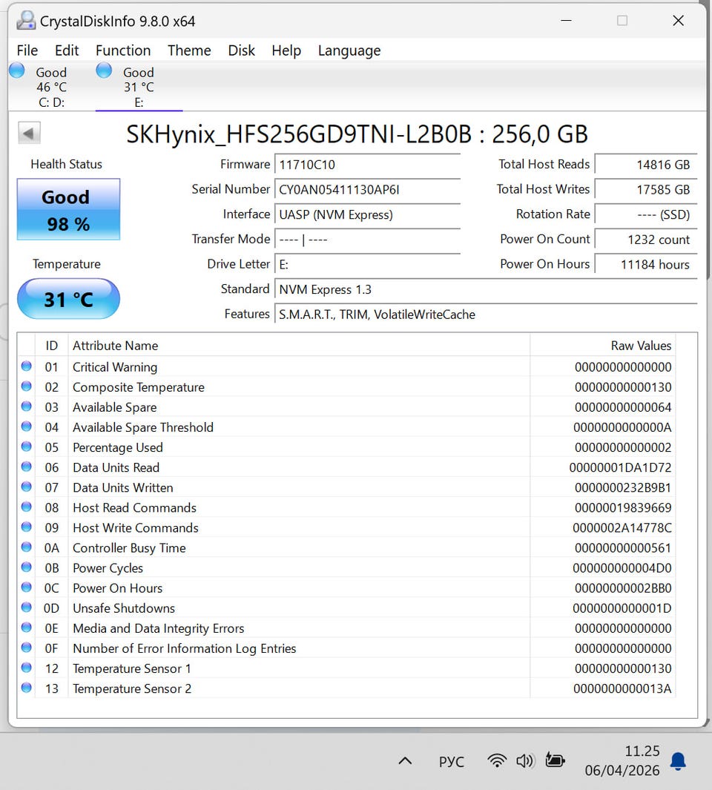The image size is (712, 790).
Task: Click the Good 98 % health status button
Action: (68, 210)
